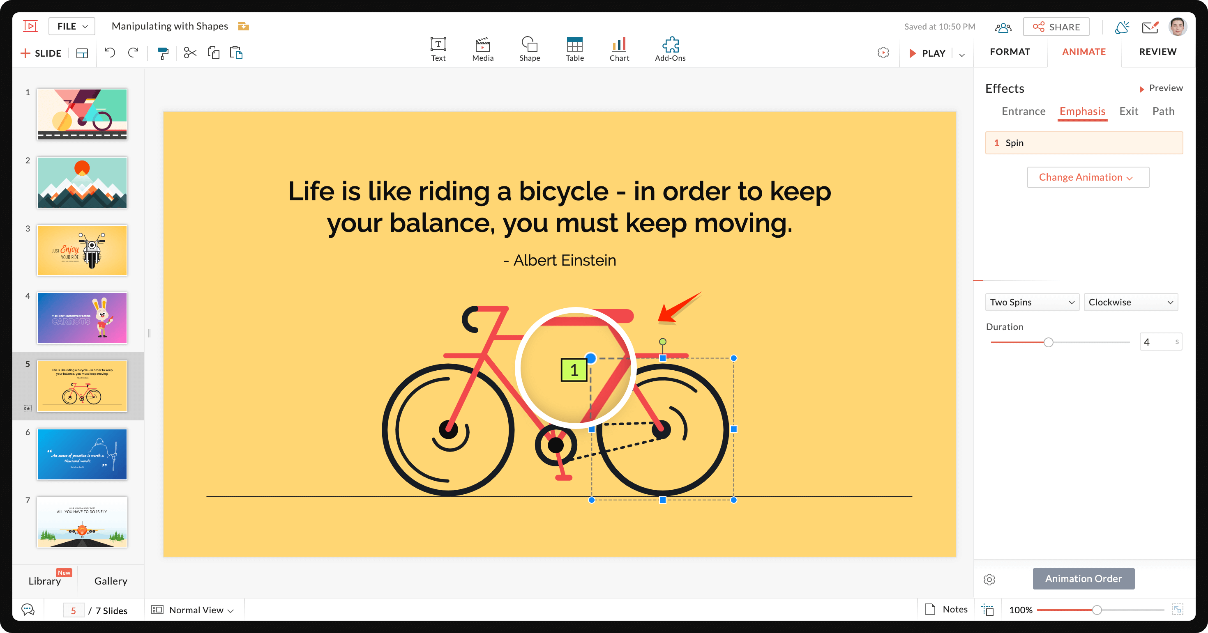Click the Animation Order button

[x=1083, y=579]
